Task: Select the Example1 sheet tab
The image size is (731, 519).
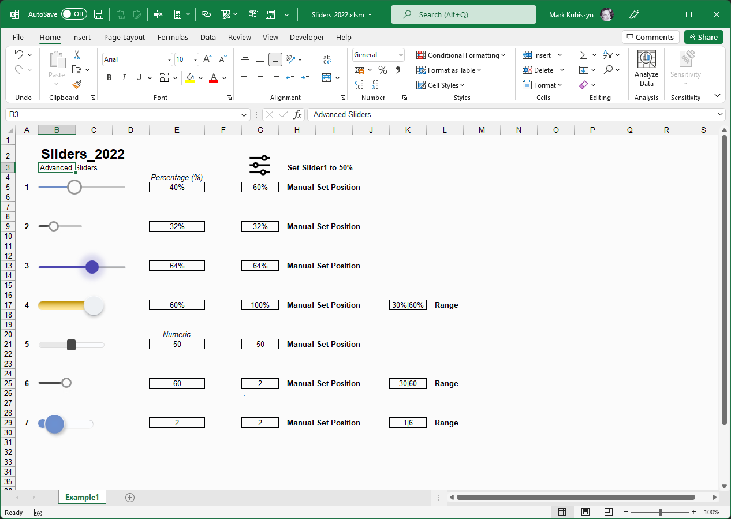Action: [82, 497]
